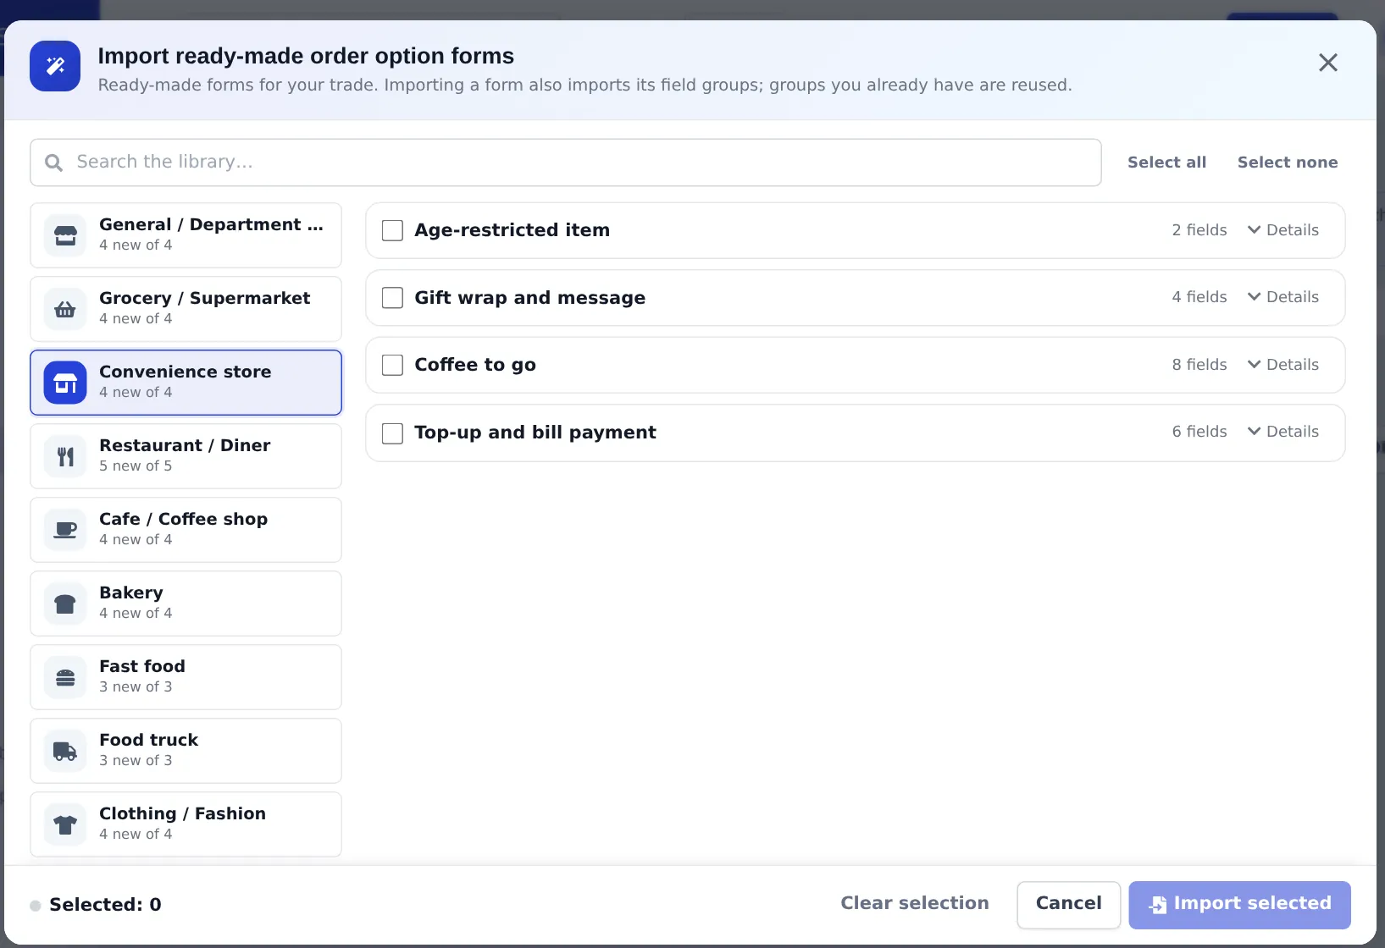Open the General / Department category

(186, 235)
